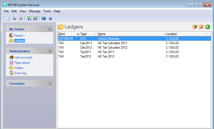Click the restore (save with up green arrow) icon

pyautogui.click(x=35, y=18)
